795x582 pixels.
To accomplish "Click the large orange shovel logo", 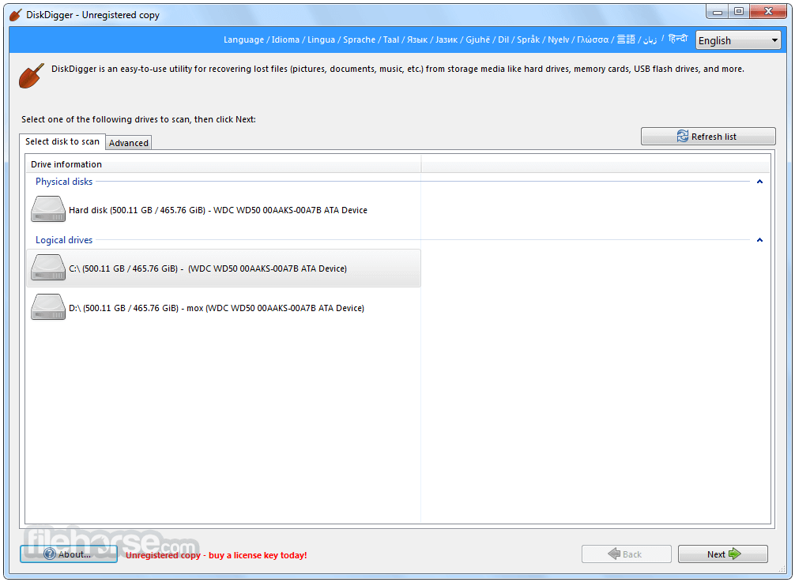I will [32, 76].
